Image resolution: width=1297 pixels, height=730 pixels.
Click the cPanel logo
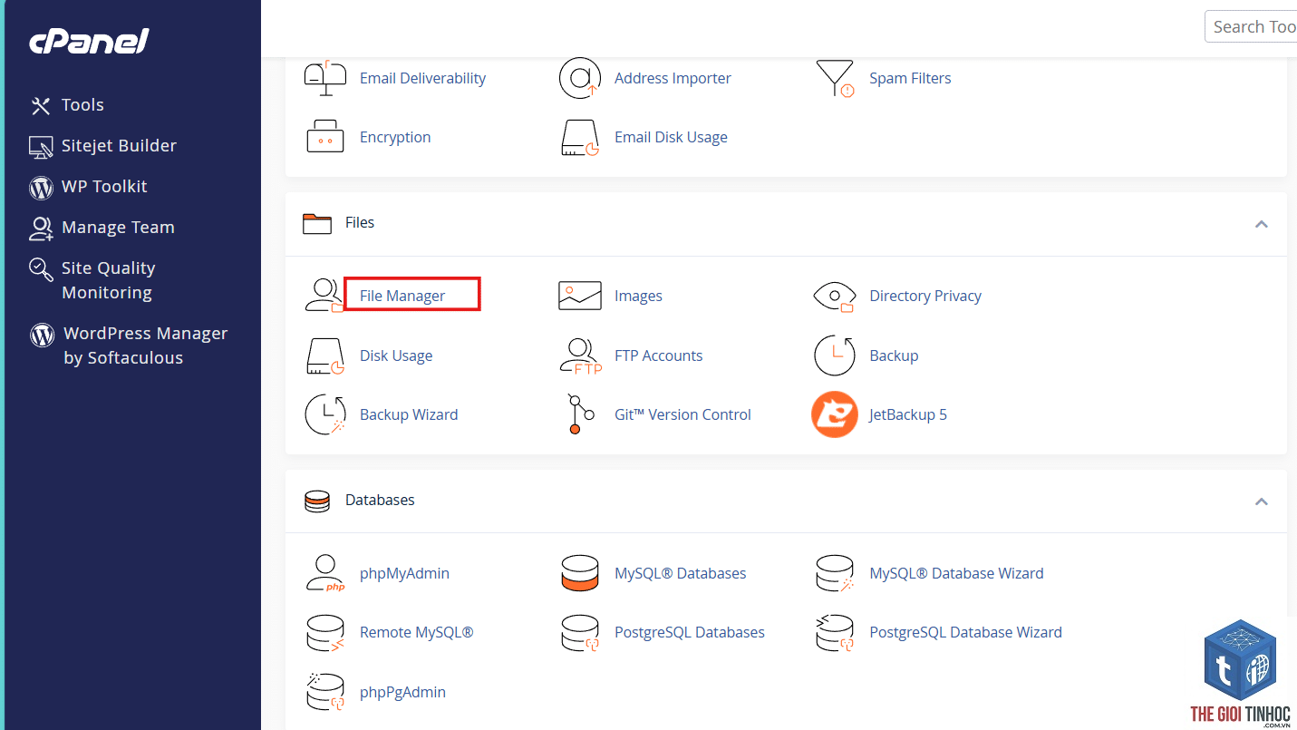[x=89, y=41]
